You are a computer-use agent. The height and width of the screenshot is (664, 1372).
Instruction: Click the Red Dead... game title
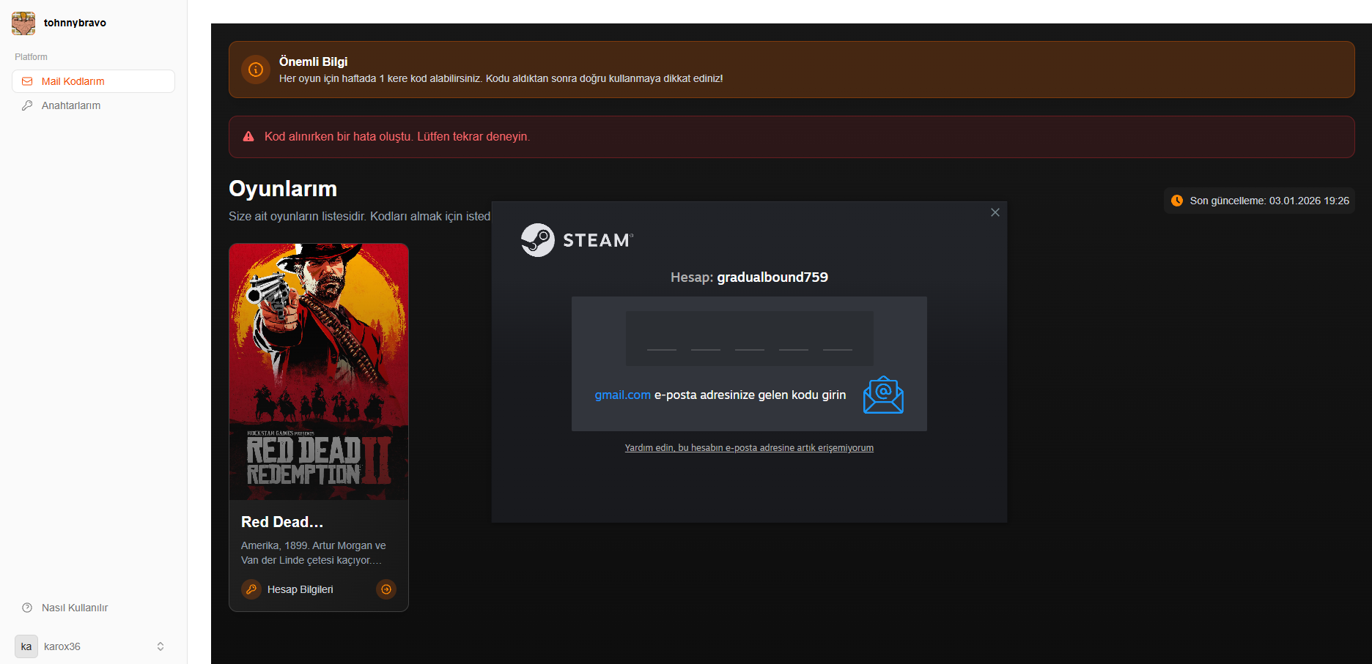point(282,522)
